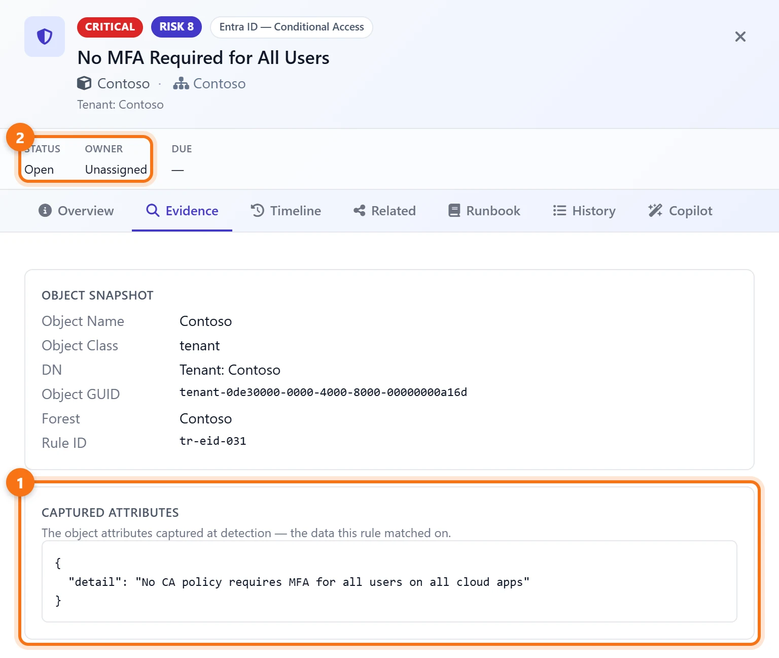This screenshot has width=779, height=658.
Task: Click the DUE field dash value
Action: (x=178, y=170)
